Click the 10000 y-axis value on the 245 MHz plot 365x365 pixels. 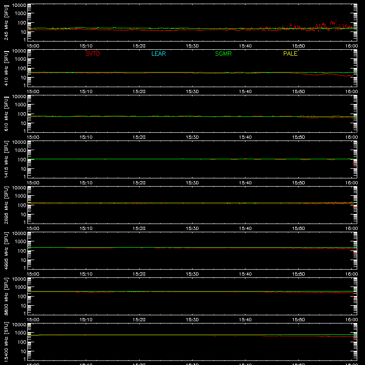tap(19, 5)
